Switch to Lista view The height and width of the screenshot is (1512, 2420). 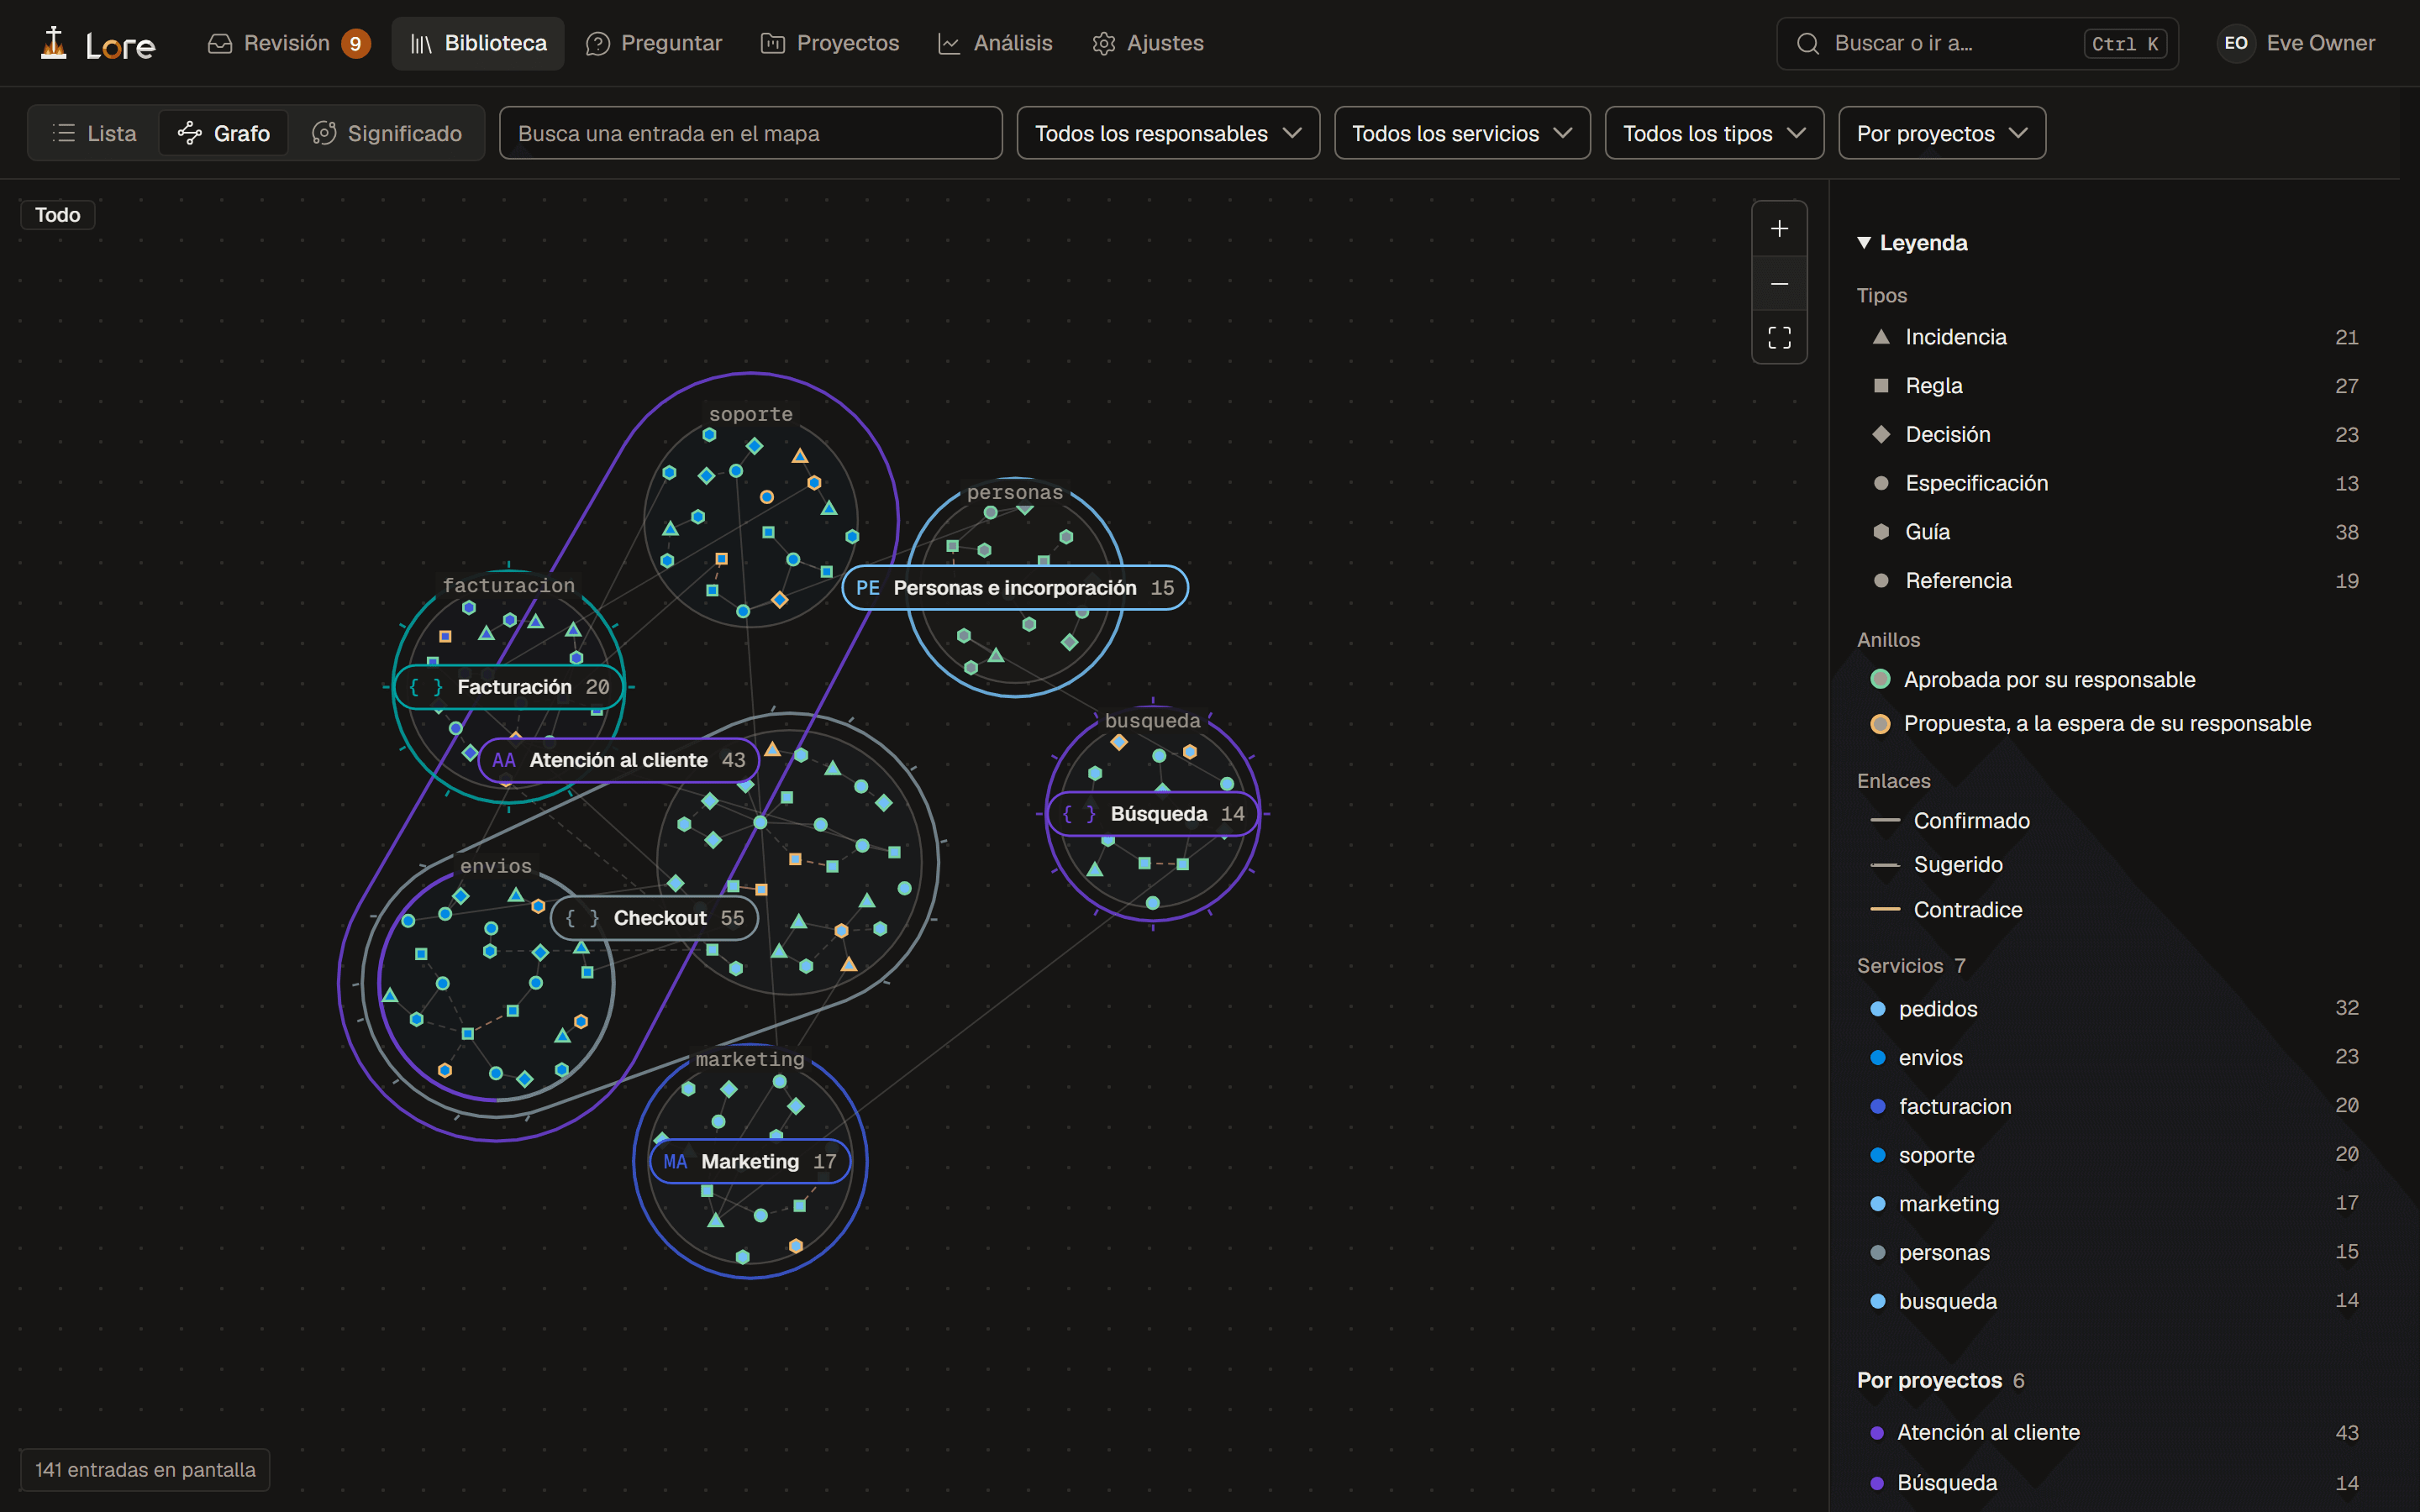94,133
